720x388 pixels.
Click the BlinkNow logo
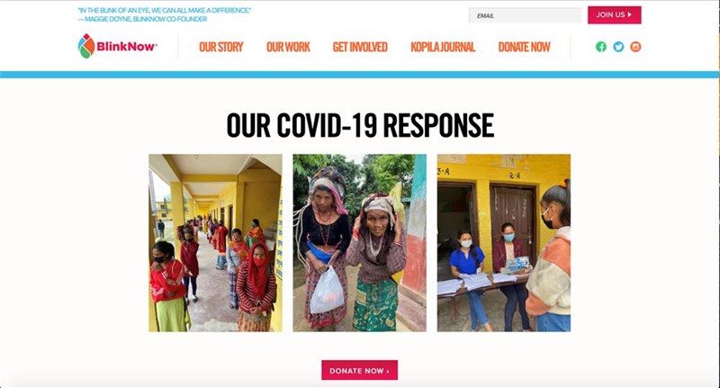click(x=118, y=46)
